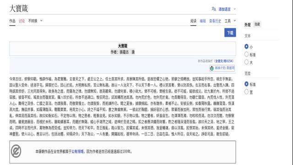
Task: Hide the 外观 panel with 隐藏
Action: coord(257,24)
